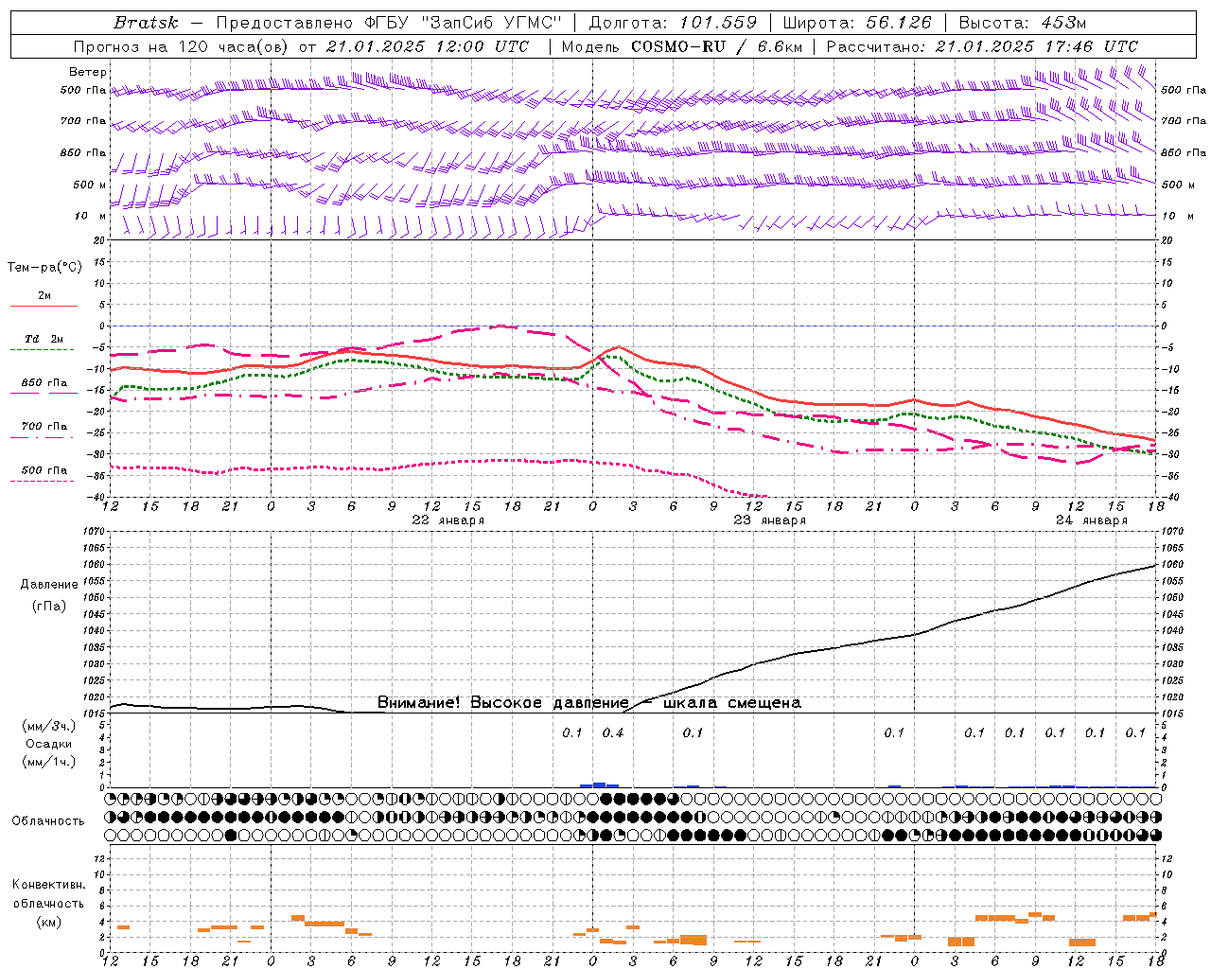
Task: Click the '22 января' date label
Action: point(448,520)
